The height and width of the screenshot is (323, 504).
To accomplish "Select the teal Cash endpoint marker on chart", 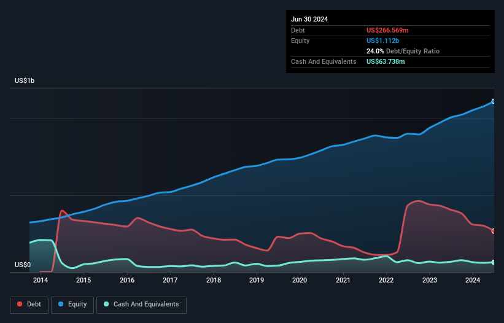I will [494, 262].
